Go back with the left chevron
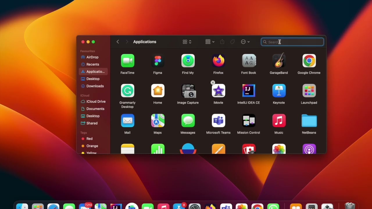 (x=118, y=42)
